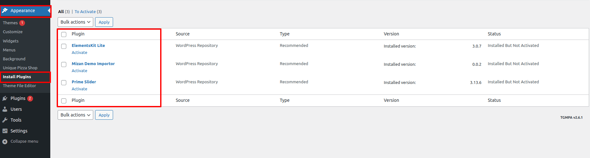Open Install Plugins submenu item
Screen dimensions: 590x158
[17, 77]
